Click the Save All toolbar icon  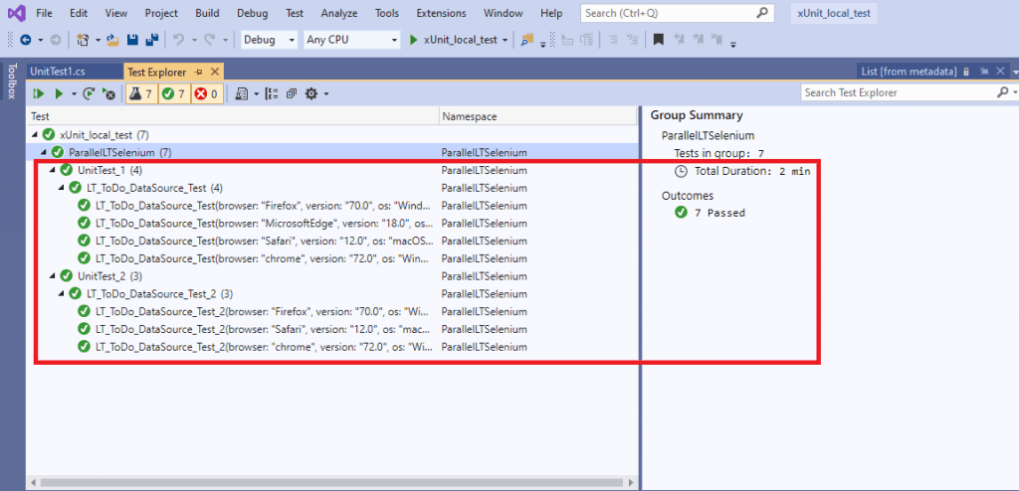[x=150, y=40]
